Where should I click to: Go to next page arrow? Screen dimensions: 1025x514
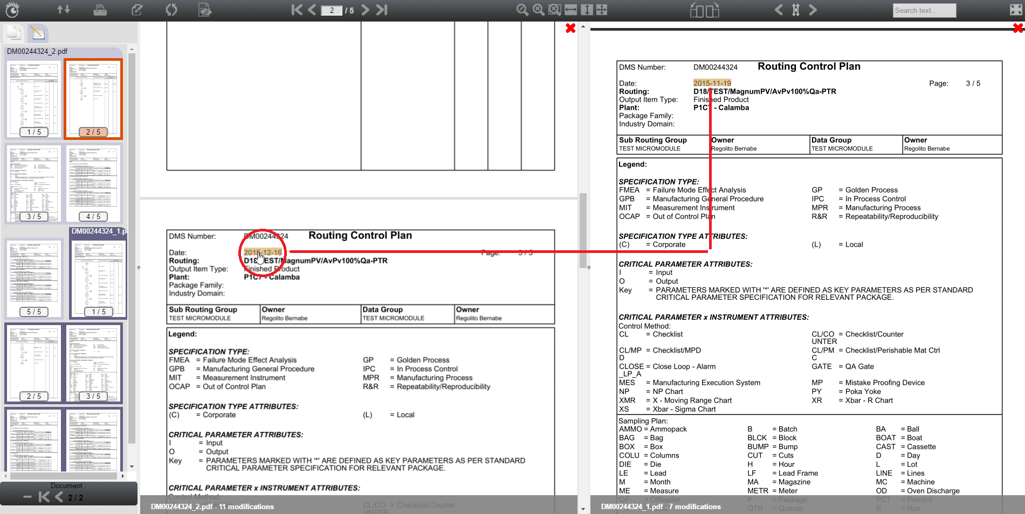[366, 10]
